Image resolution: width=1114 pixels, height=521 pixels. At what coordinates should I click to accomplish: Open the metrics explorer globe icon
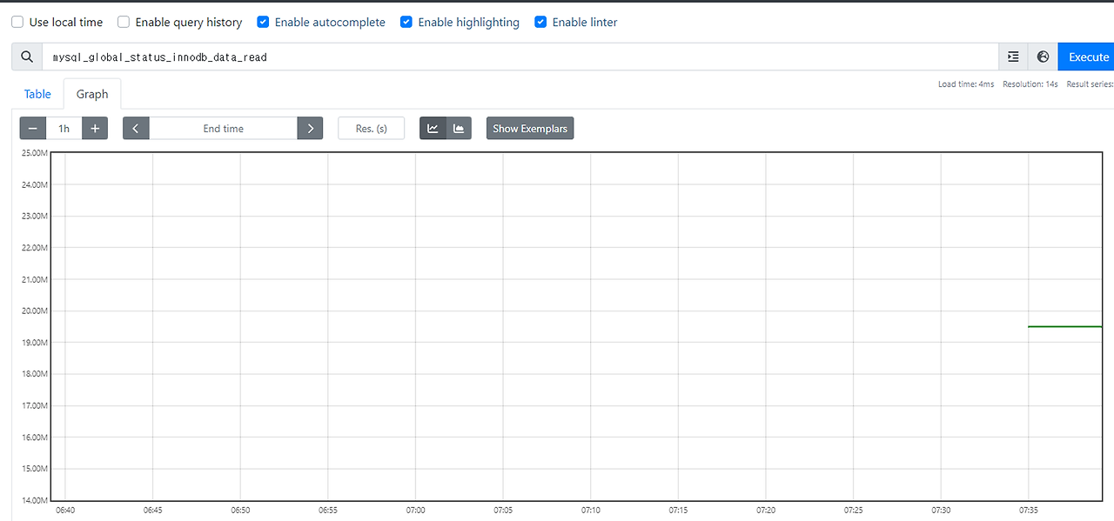1043,57
